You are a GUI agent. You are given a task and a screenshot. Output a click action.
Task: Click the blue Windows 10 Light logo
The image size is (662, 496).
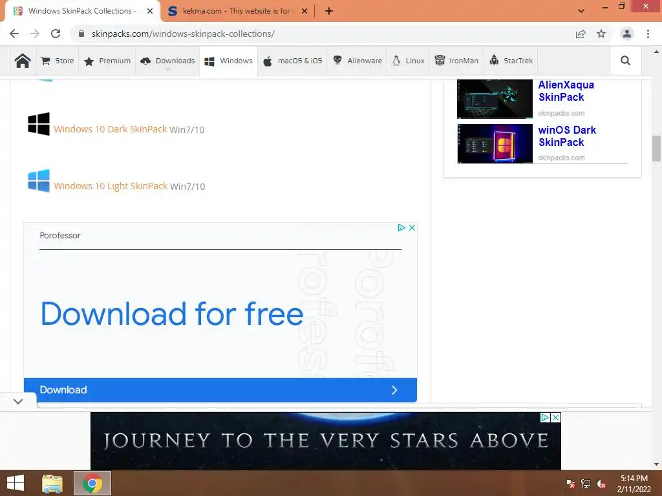pos(38,181)
